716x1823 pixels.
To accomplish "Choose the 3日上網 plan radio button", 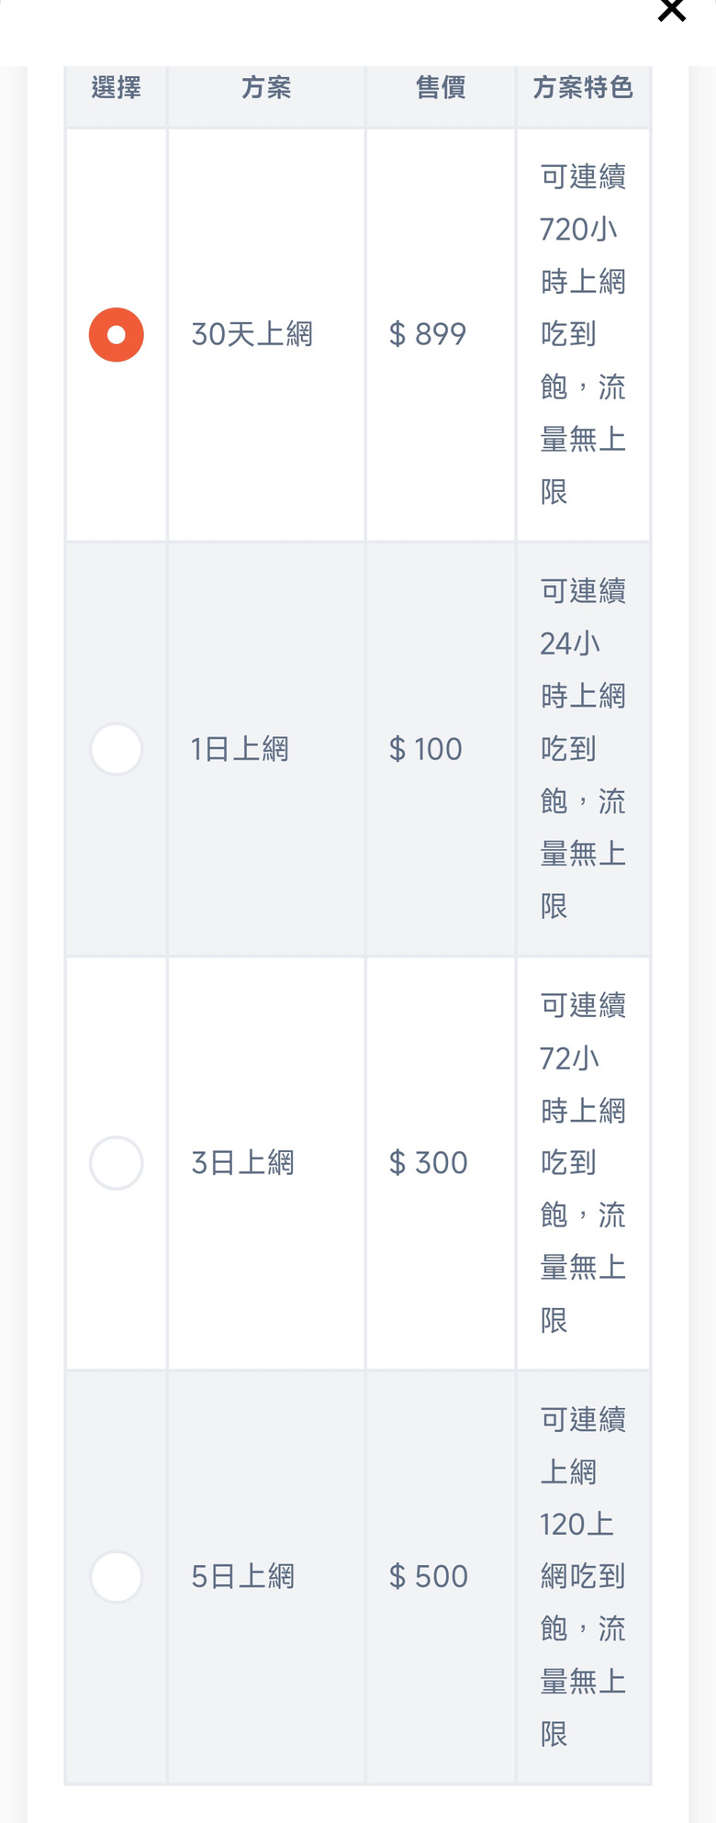I will 117,1163.
